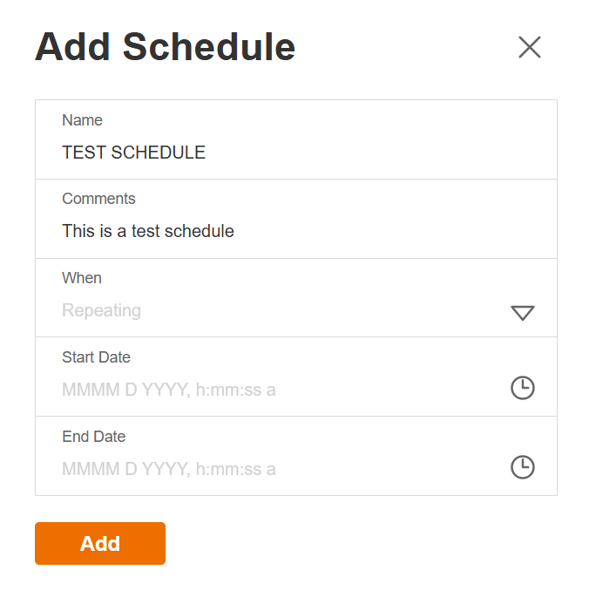Select the Repeating placeholder in When
The image size is (589, 611).
[101, 310]
